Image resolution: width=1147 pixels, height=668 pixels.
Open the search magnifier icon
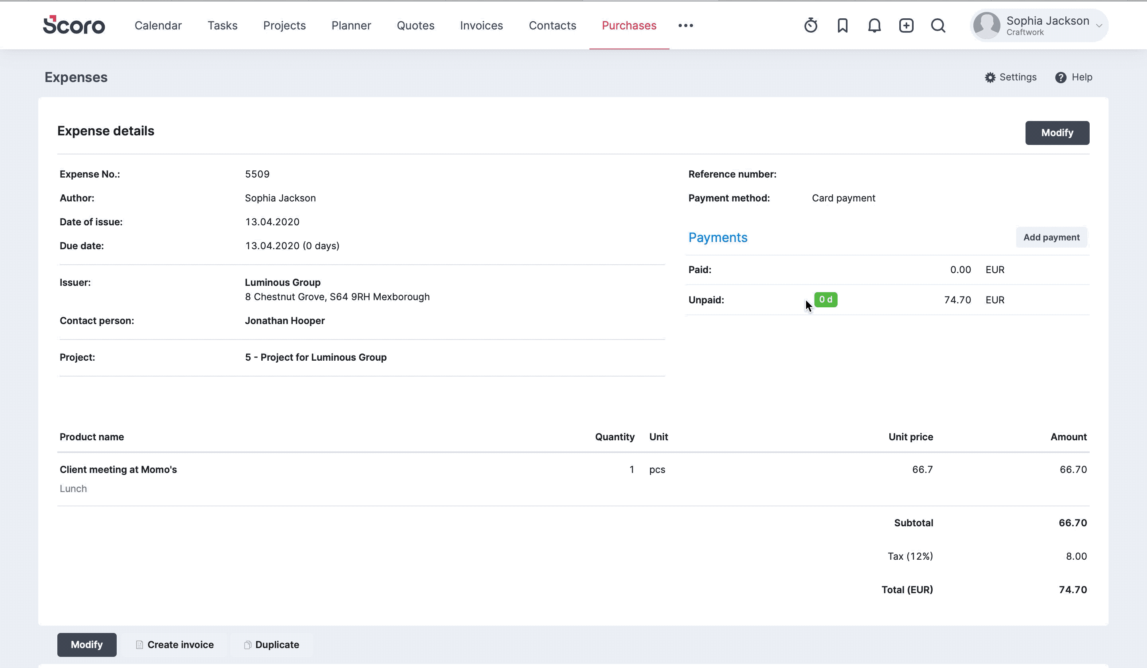coord(938,25)
